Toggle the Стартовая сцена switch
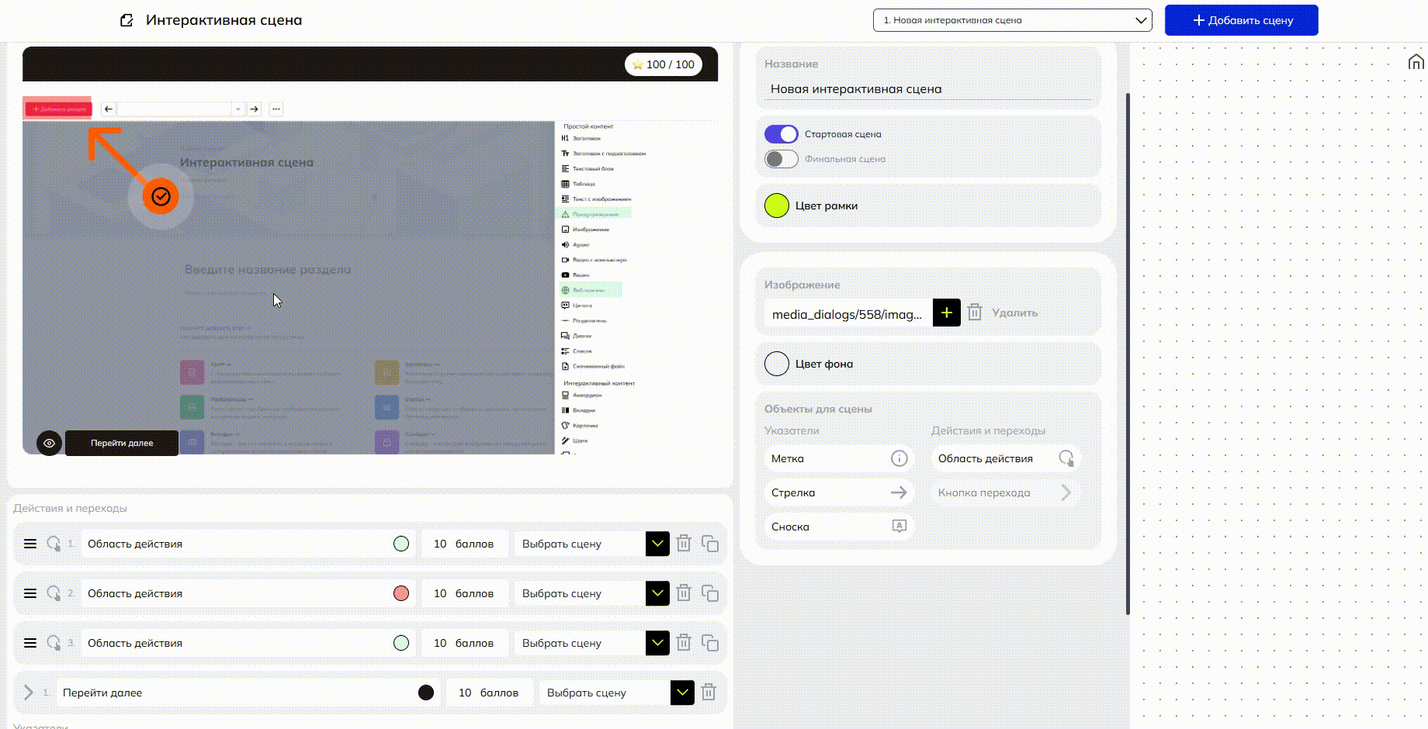The height and width of the screenshot is (729, 1428). (781, 134)
